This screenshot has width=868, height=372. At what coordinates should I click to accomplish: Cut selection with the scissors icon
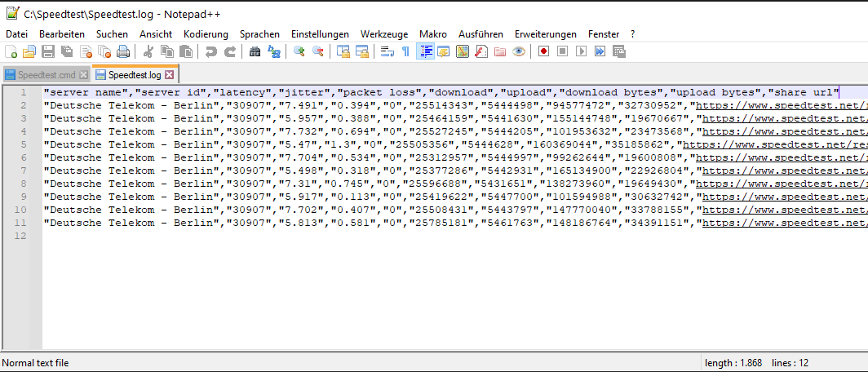tap(148, 52)
